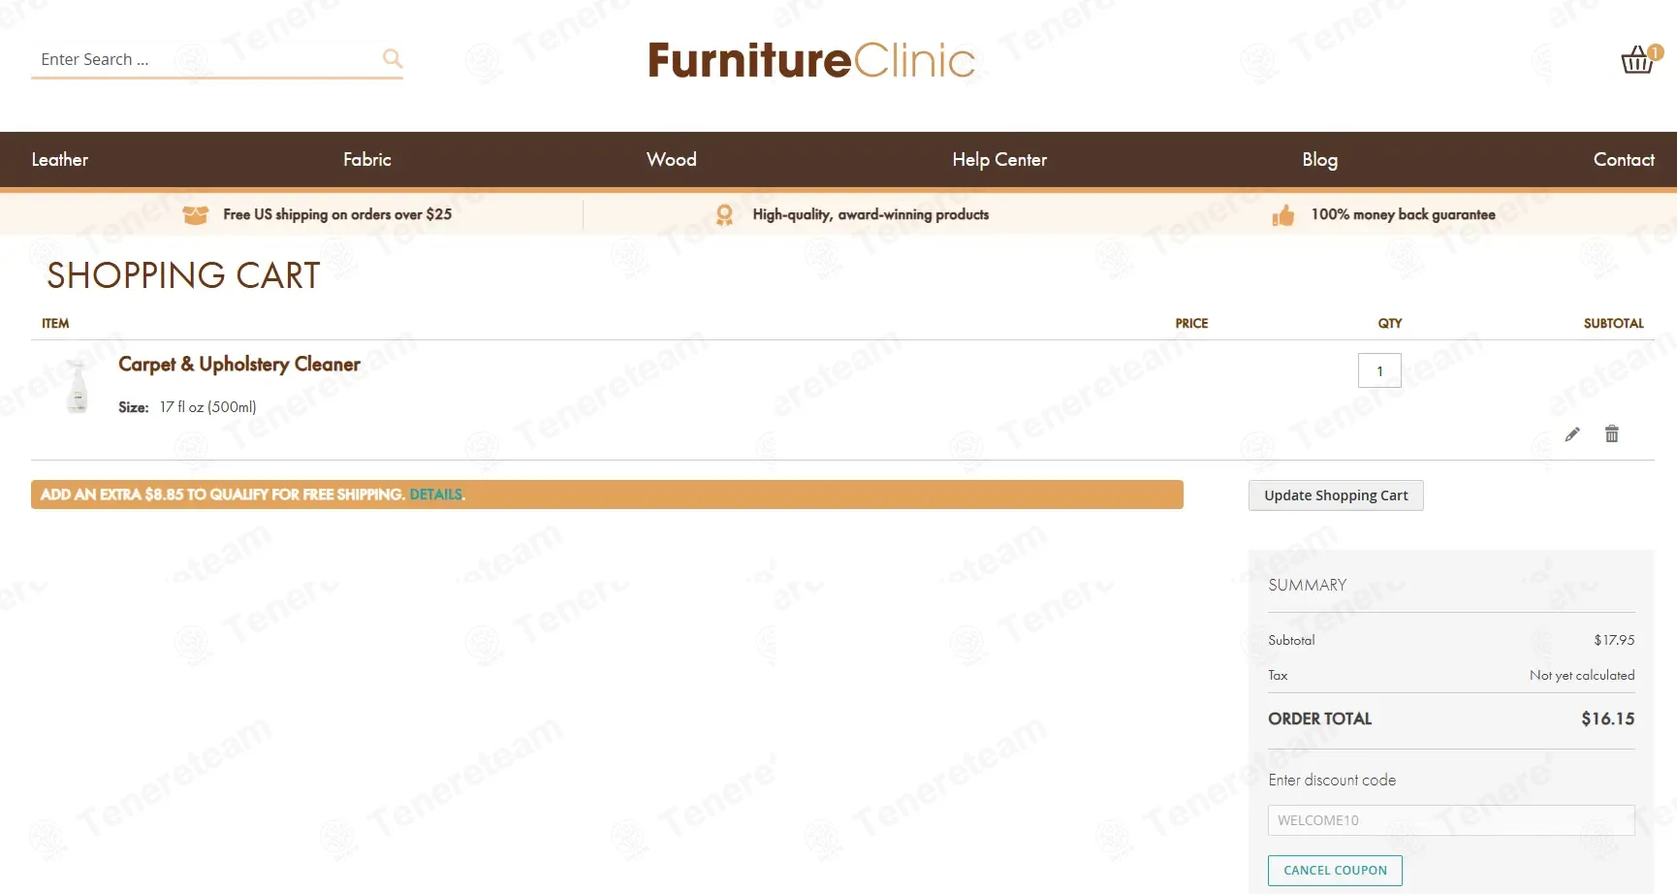The width and height of the screenshot is (1677, 894).
Task: Click the PRICE column header
Action: click(x=1191, y=324)
